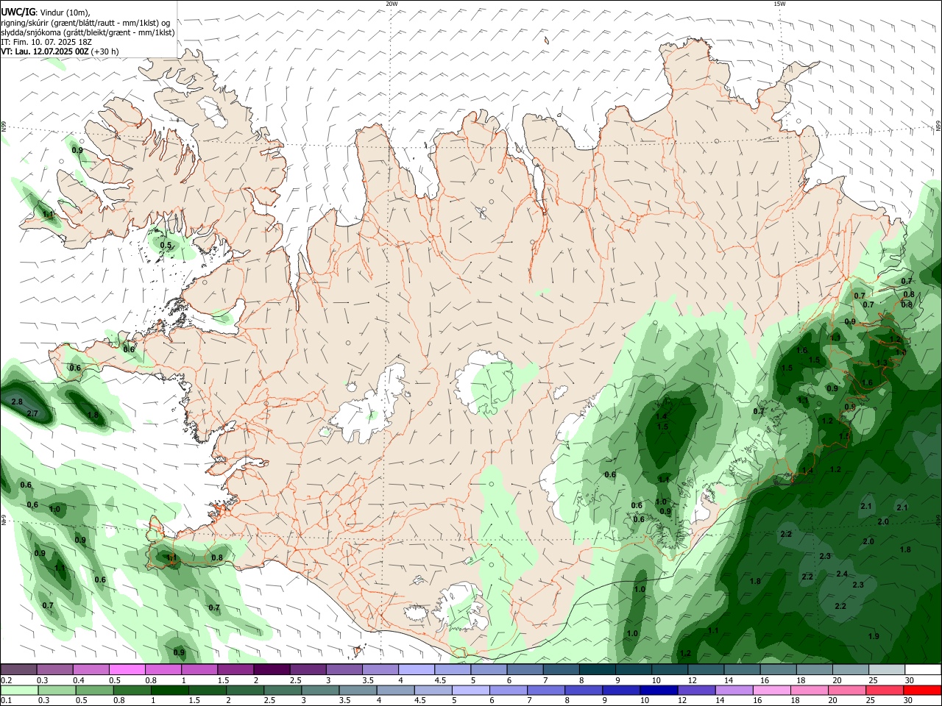Click the dark teal 8 mm snow swatch
Image resolution: width=942 pixels, height=706 pixels.
tap(597, 670)
